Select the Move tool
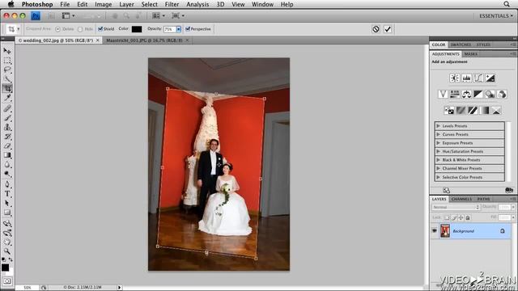The height and width of the screenshot is (291, 518). click(x=7, y=51)
